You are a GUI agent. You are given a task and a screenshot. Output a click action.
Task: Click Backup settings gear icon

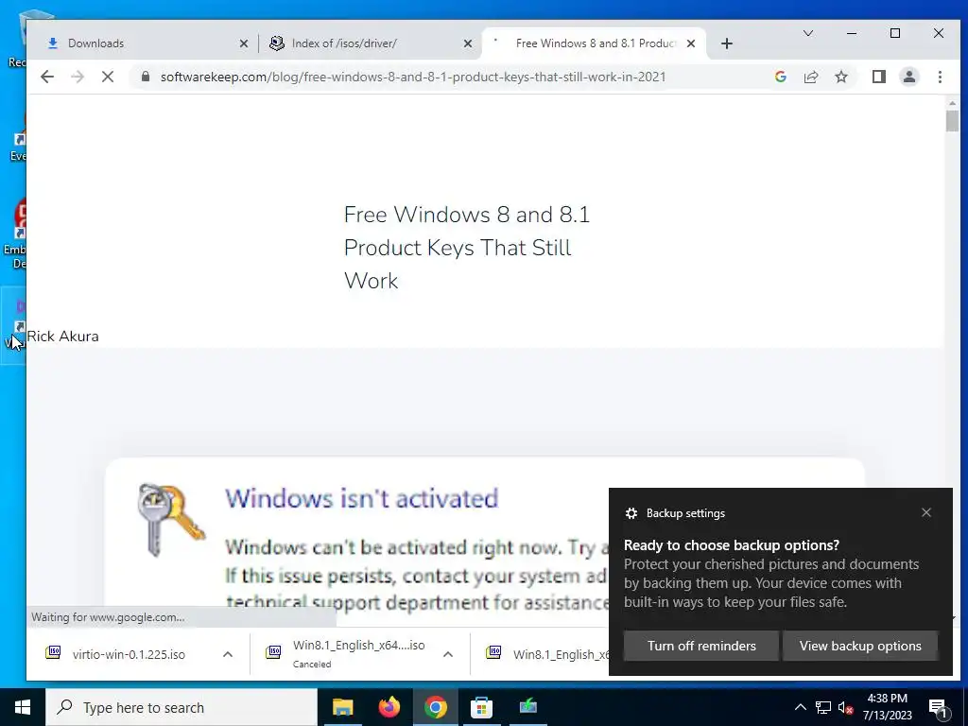(631, 513)
